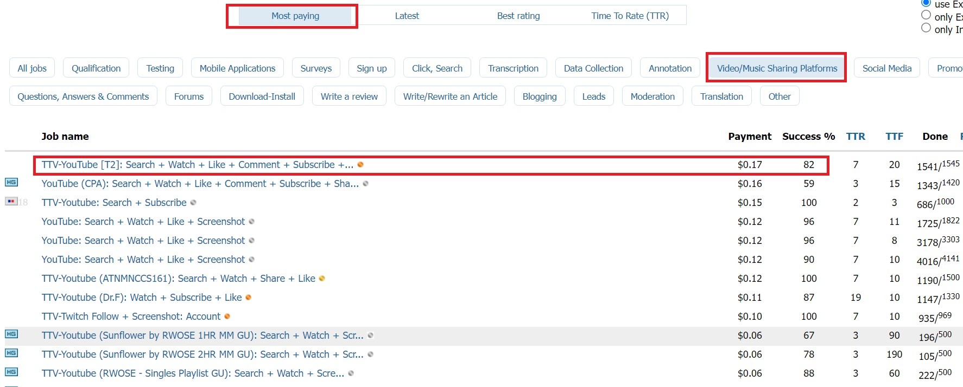
Task: Select the 'only Ex...' radio option
Action: 926,15
